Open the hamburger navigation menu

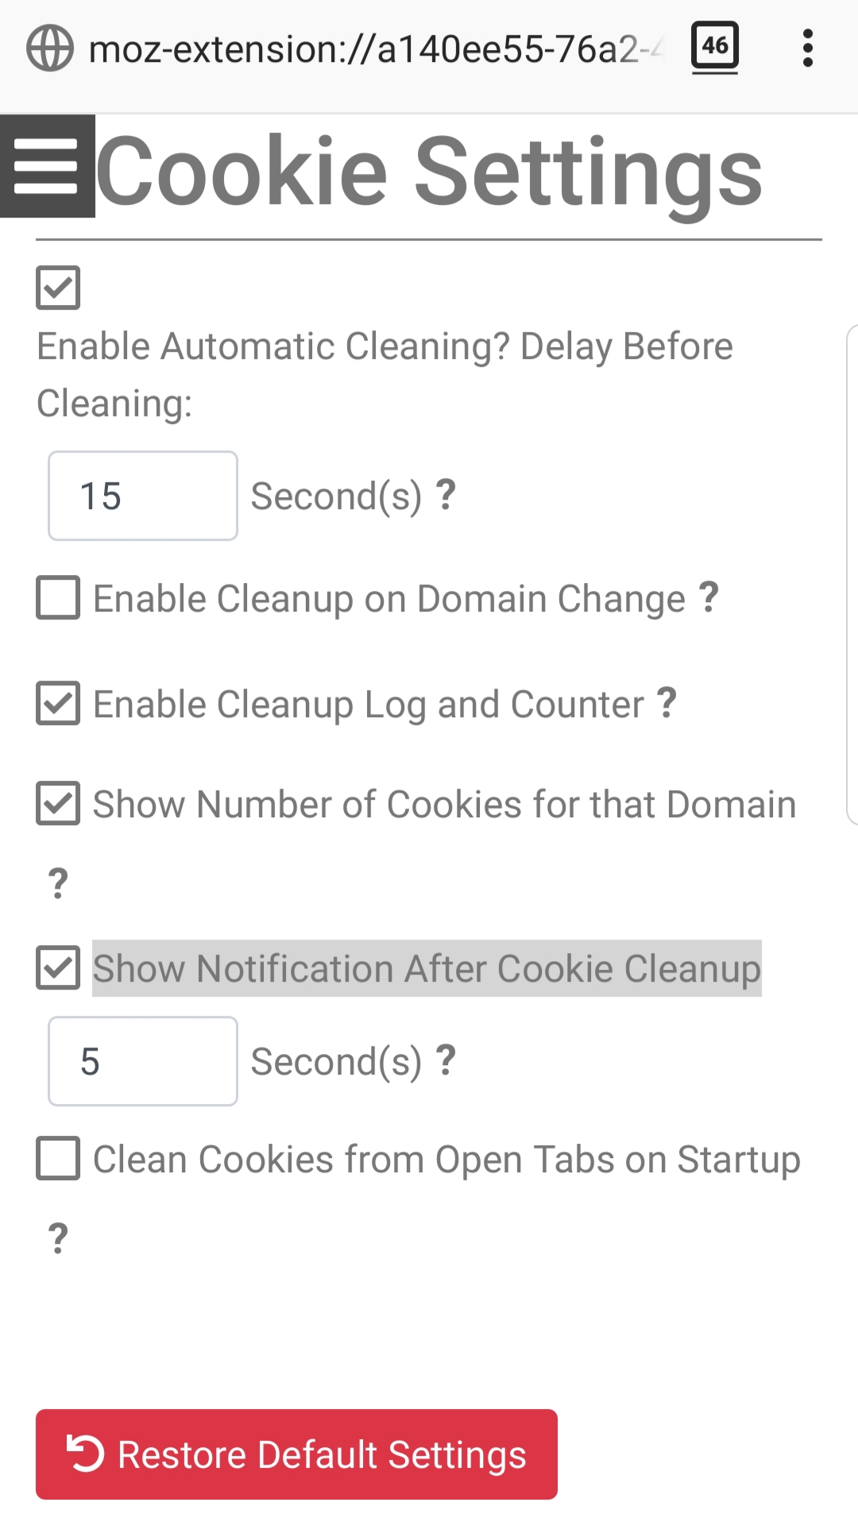(47, 166)
